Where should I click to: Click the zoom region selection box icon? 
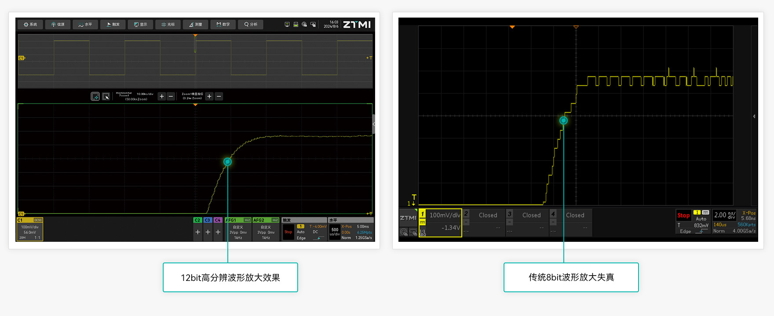95,97
